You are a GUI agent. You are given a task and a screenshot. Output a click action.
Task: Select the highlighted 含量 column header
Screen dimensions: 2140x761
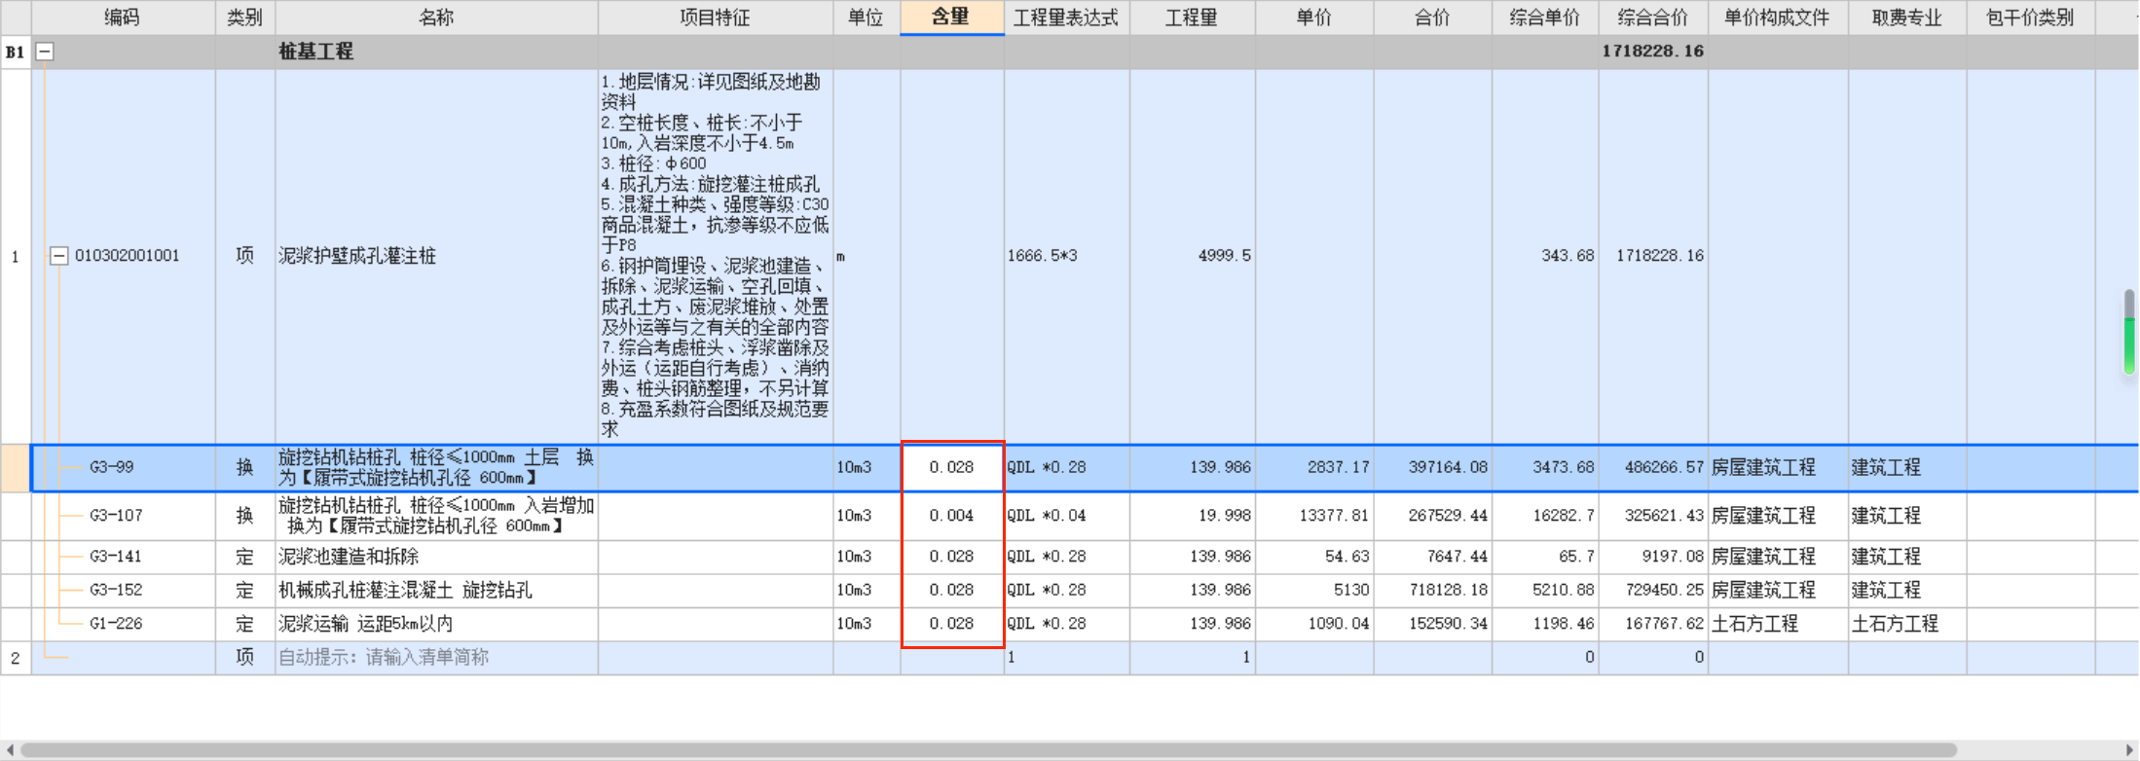[x=952, y=18]
